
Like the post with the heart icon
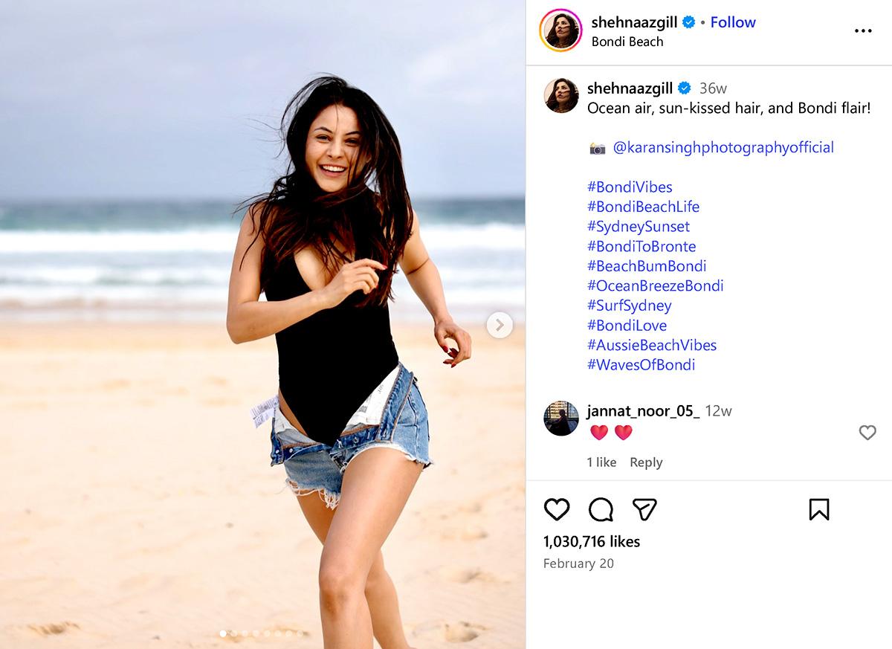tap(557, 509)
